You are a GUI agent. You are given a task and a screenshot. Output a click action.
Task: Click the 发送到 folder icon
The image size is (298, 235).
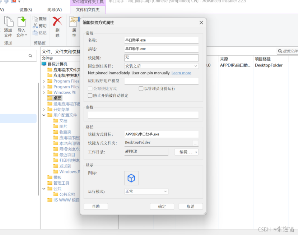(x=56, y=166)
